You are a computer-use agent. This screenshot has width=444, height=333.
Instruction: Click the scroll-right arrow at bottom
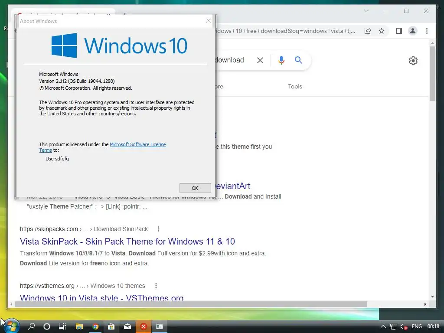click(425, 304)
